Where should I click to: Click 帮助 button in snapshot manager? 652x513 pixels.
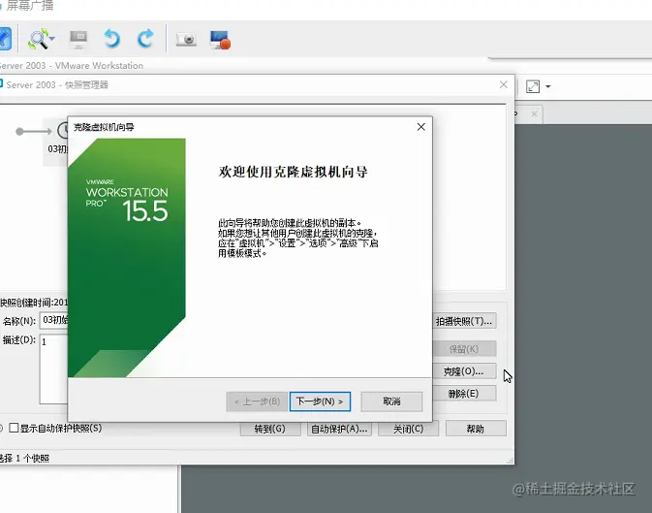[x=476, y=429]
